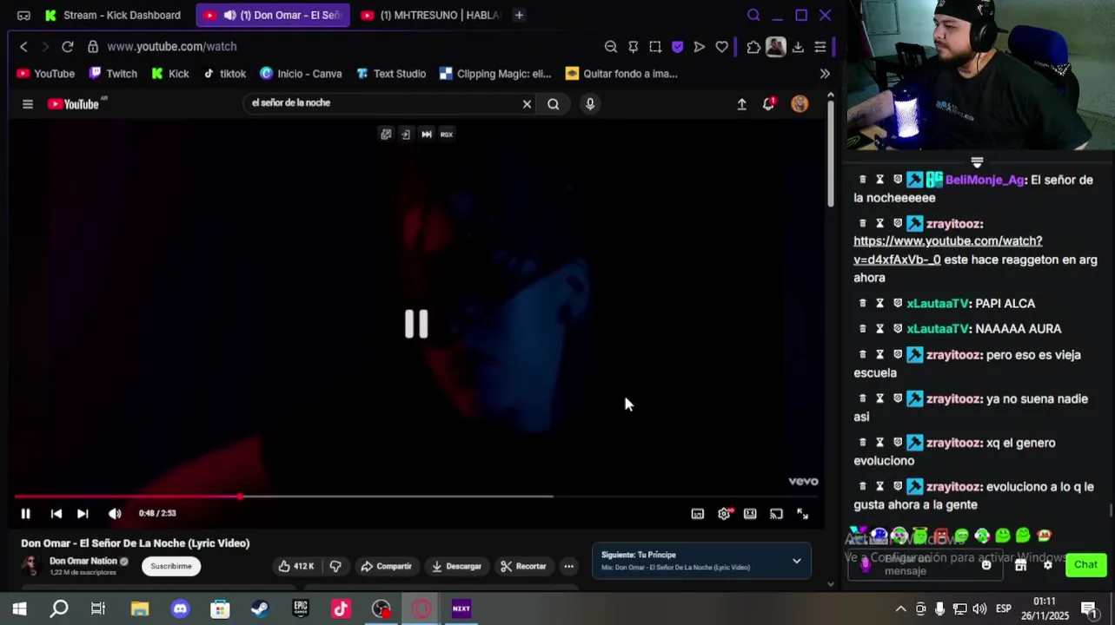Open the zrayitooz YouTube link in chat
The height and width of the screenshot is (625, 1115).
947,250
